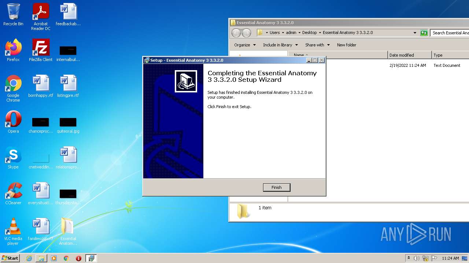Viewport: 469px width, 263px height.
Task: Select the Skype desktop shortcut
Action: (x=13, y=158)
